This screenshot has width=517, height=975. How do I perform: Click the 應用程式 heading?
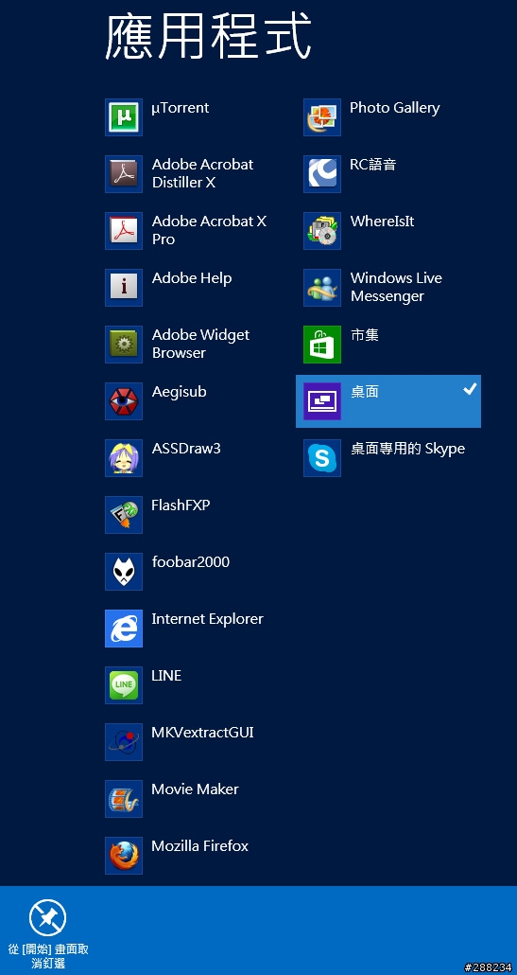(208, 36)
